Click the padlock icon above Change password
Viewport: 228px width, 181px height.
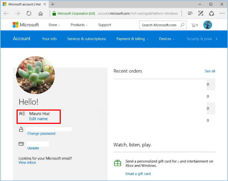pyautogui.click(x=21, y=129)
